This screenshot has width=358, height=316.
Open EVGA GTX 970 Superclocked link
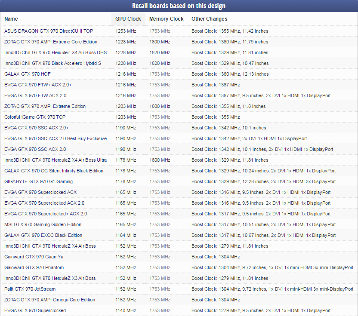35,310
